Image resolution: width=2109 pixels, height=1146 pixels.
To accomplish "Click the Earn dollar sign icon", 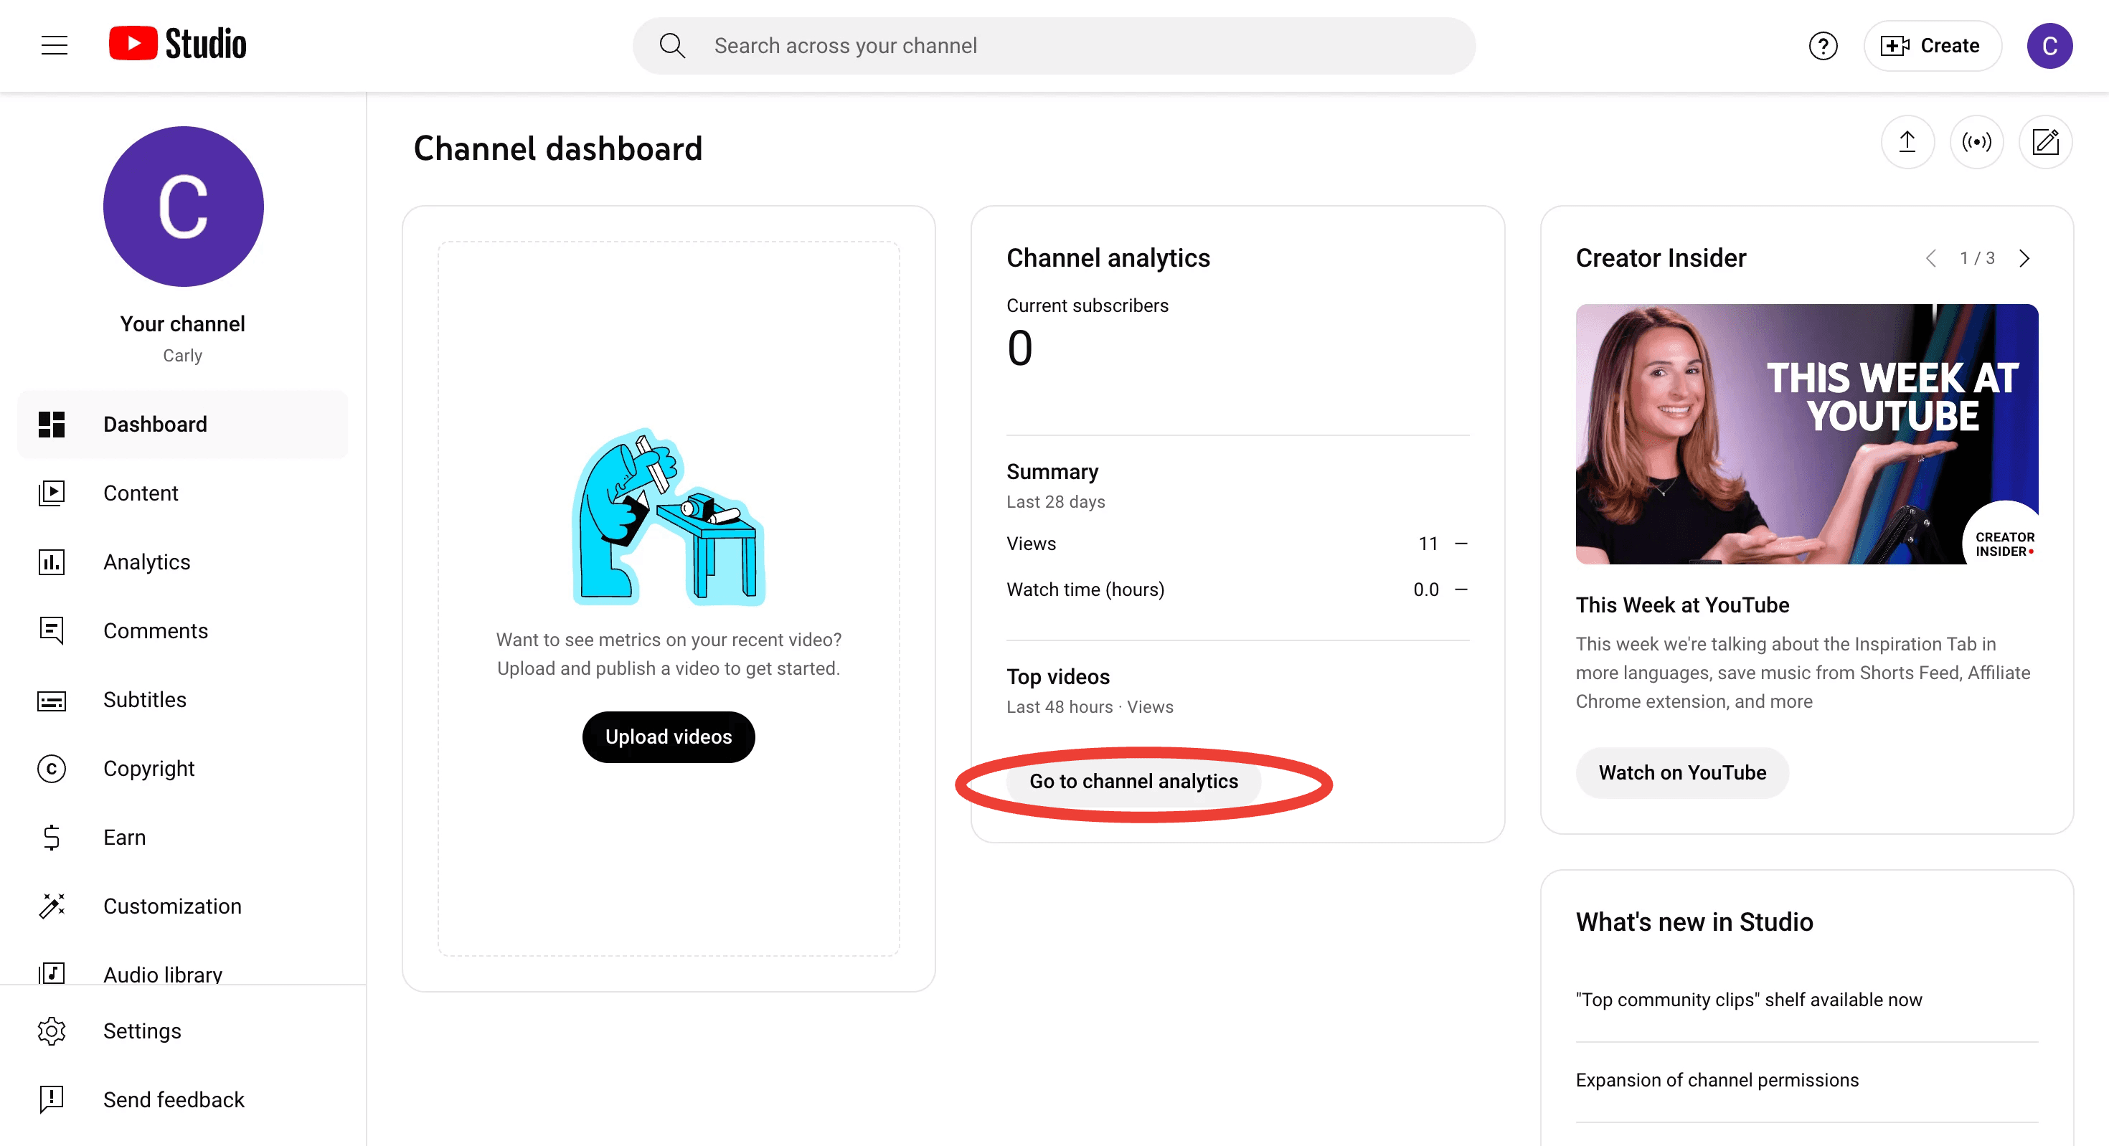I will tap(52, 838).
